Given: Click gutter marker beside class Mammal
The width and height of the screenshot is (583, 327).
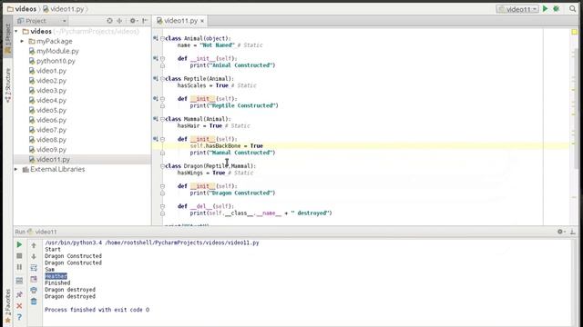Looking at the screenshot, I should [x=156, y=119].
